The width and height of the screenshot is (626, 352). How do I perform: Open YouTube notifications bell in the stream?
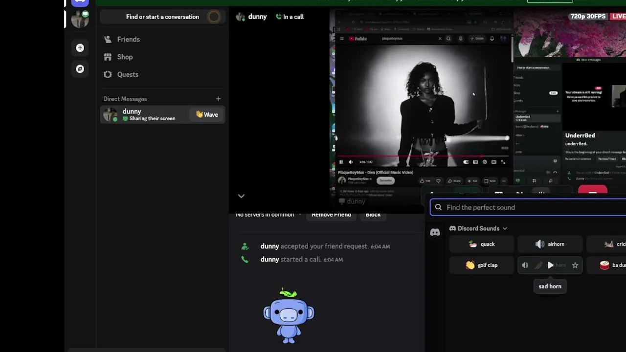(492, 39)
